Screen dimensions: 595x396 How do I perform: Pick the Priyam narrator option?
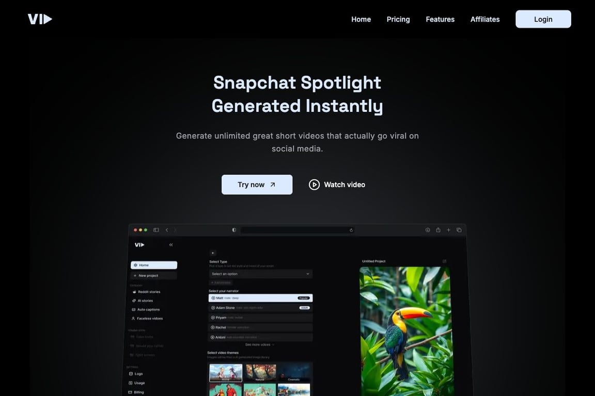[260, 318]
